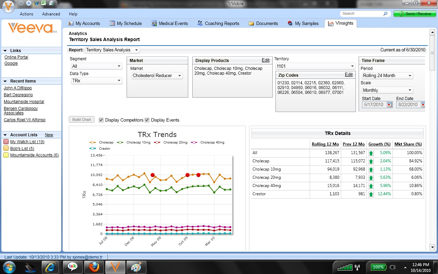Click the search magnifier icon
The height and width of the screenshot is (274, 438).
click(385, 13)
